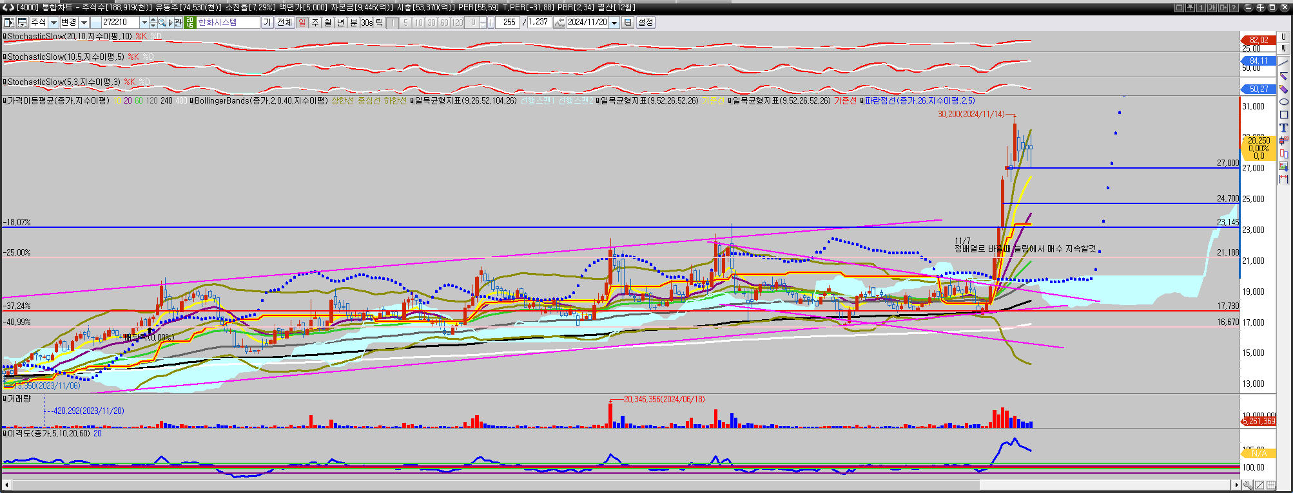Screen dimensions: 1293x493
Task: Click the W button under the U button
Action: coord(1283,48)
